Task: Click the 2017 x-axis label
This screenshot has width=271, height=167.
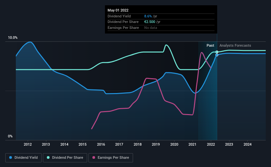Action: coord(119,144)
